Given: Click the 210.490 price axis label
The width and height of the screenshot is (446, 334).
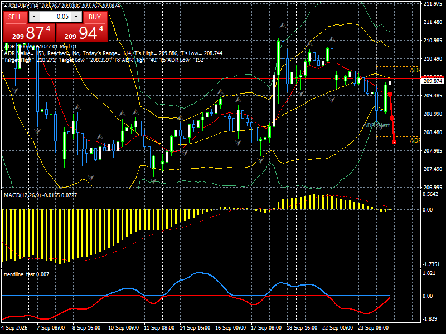Looking at the screenshot, I should coord(433,59).
